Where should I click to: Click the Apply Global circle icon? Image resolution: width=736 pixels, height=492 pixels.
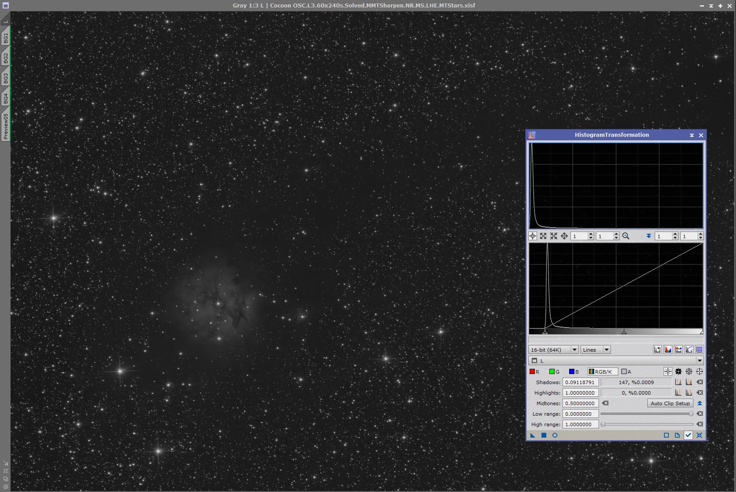click(555, 435)
